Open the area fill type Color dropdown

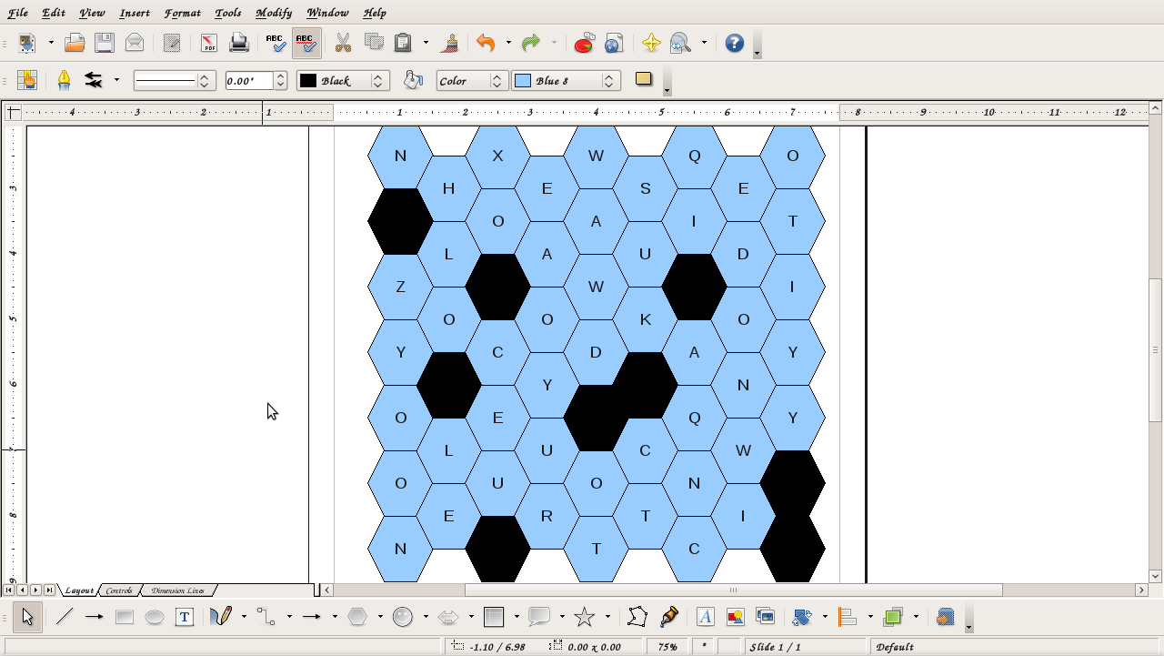point(471,80)
